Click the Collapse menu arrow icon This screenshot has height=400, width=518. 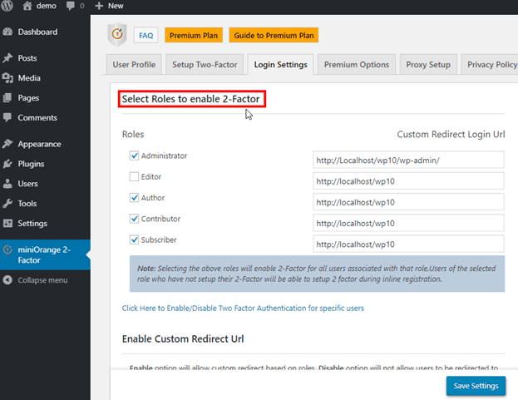(7, 280)
